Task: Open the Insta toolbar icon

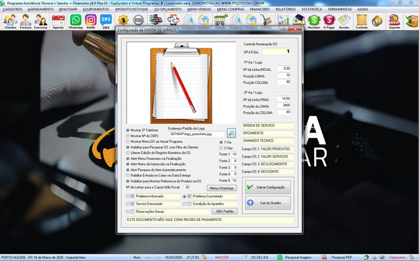Action: click(x=91, y=21)
